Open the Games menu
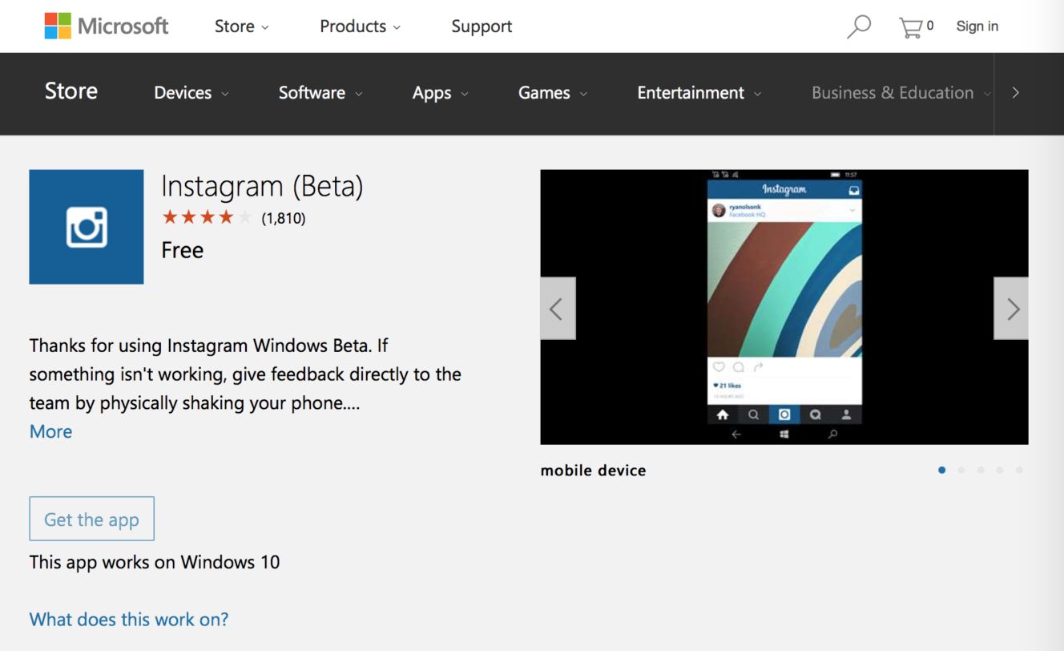1064x651 pixels. [553, 93]
